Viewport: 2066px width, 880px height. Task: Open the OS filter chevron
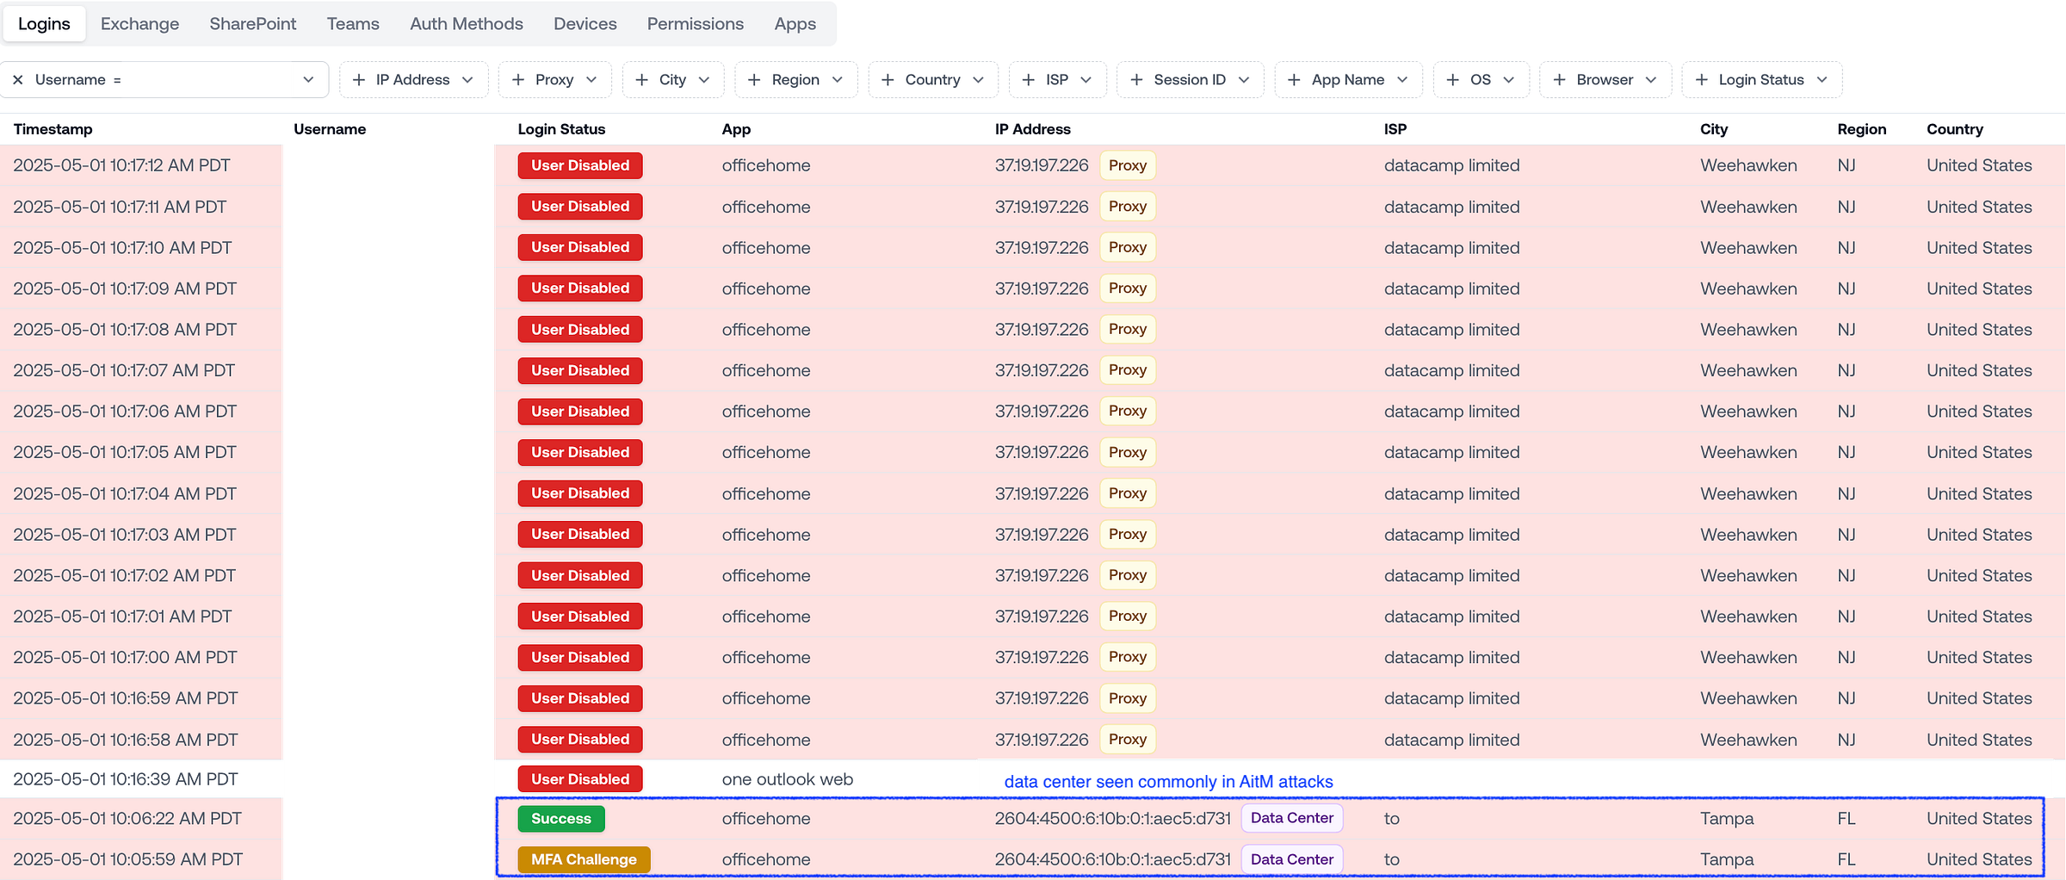tap(1509, 80)
